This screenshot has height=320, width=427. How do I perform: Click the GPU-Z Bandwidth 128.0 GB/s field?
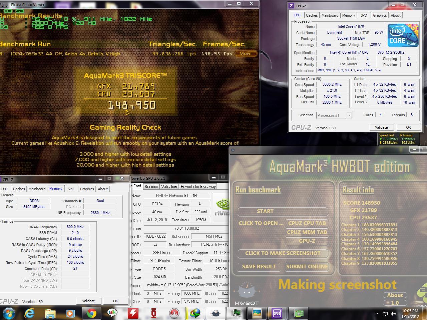coord(216,277)
